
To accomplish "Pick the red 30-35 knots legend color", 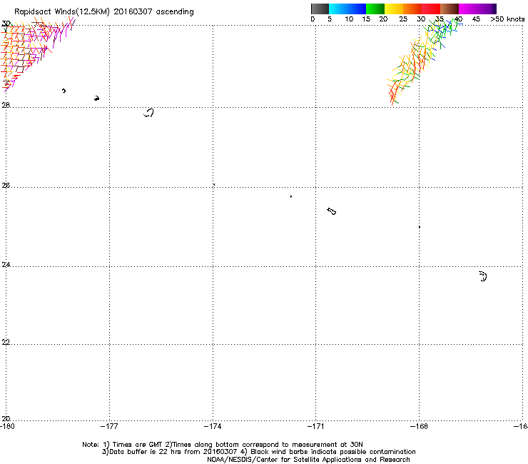I will [431, 9].
